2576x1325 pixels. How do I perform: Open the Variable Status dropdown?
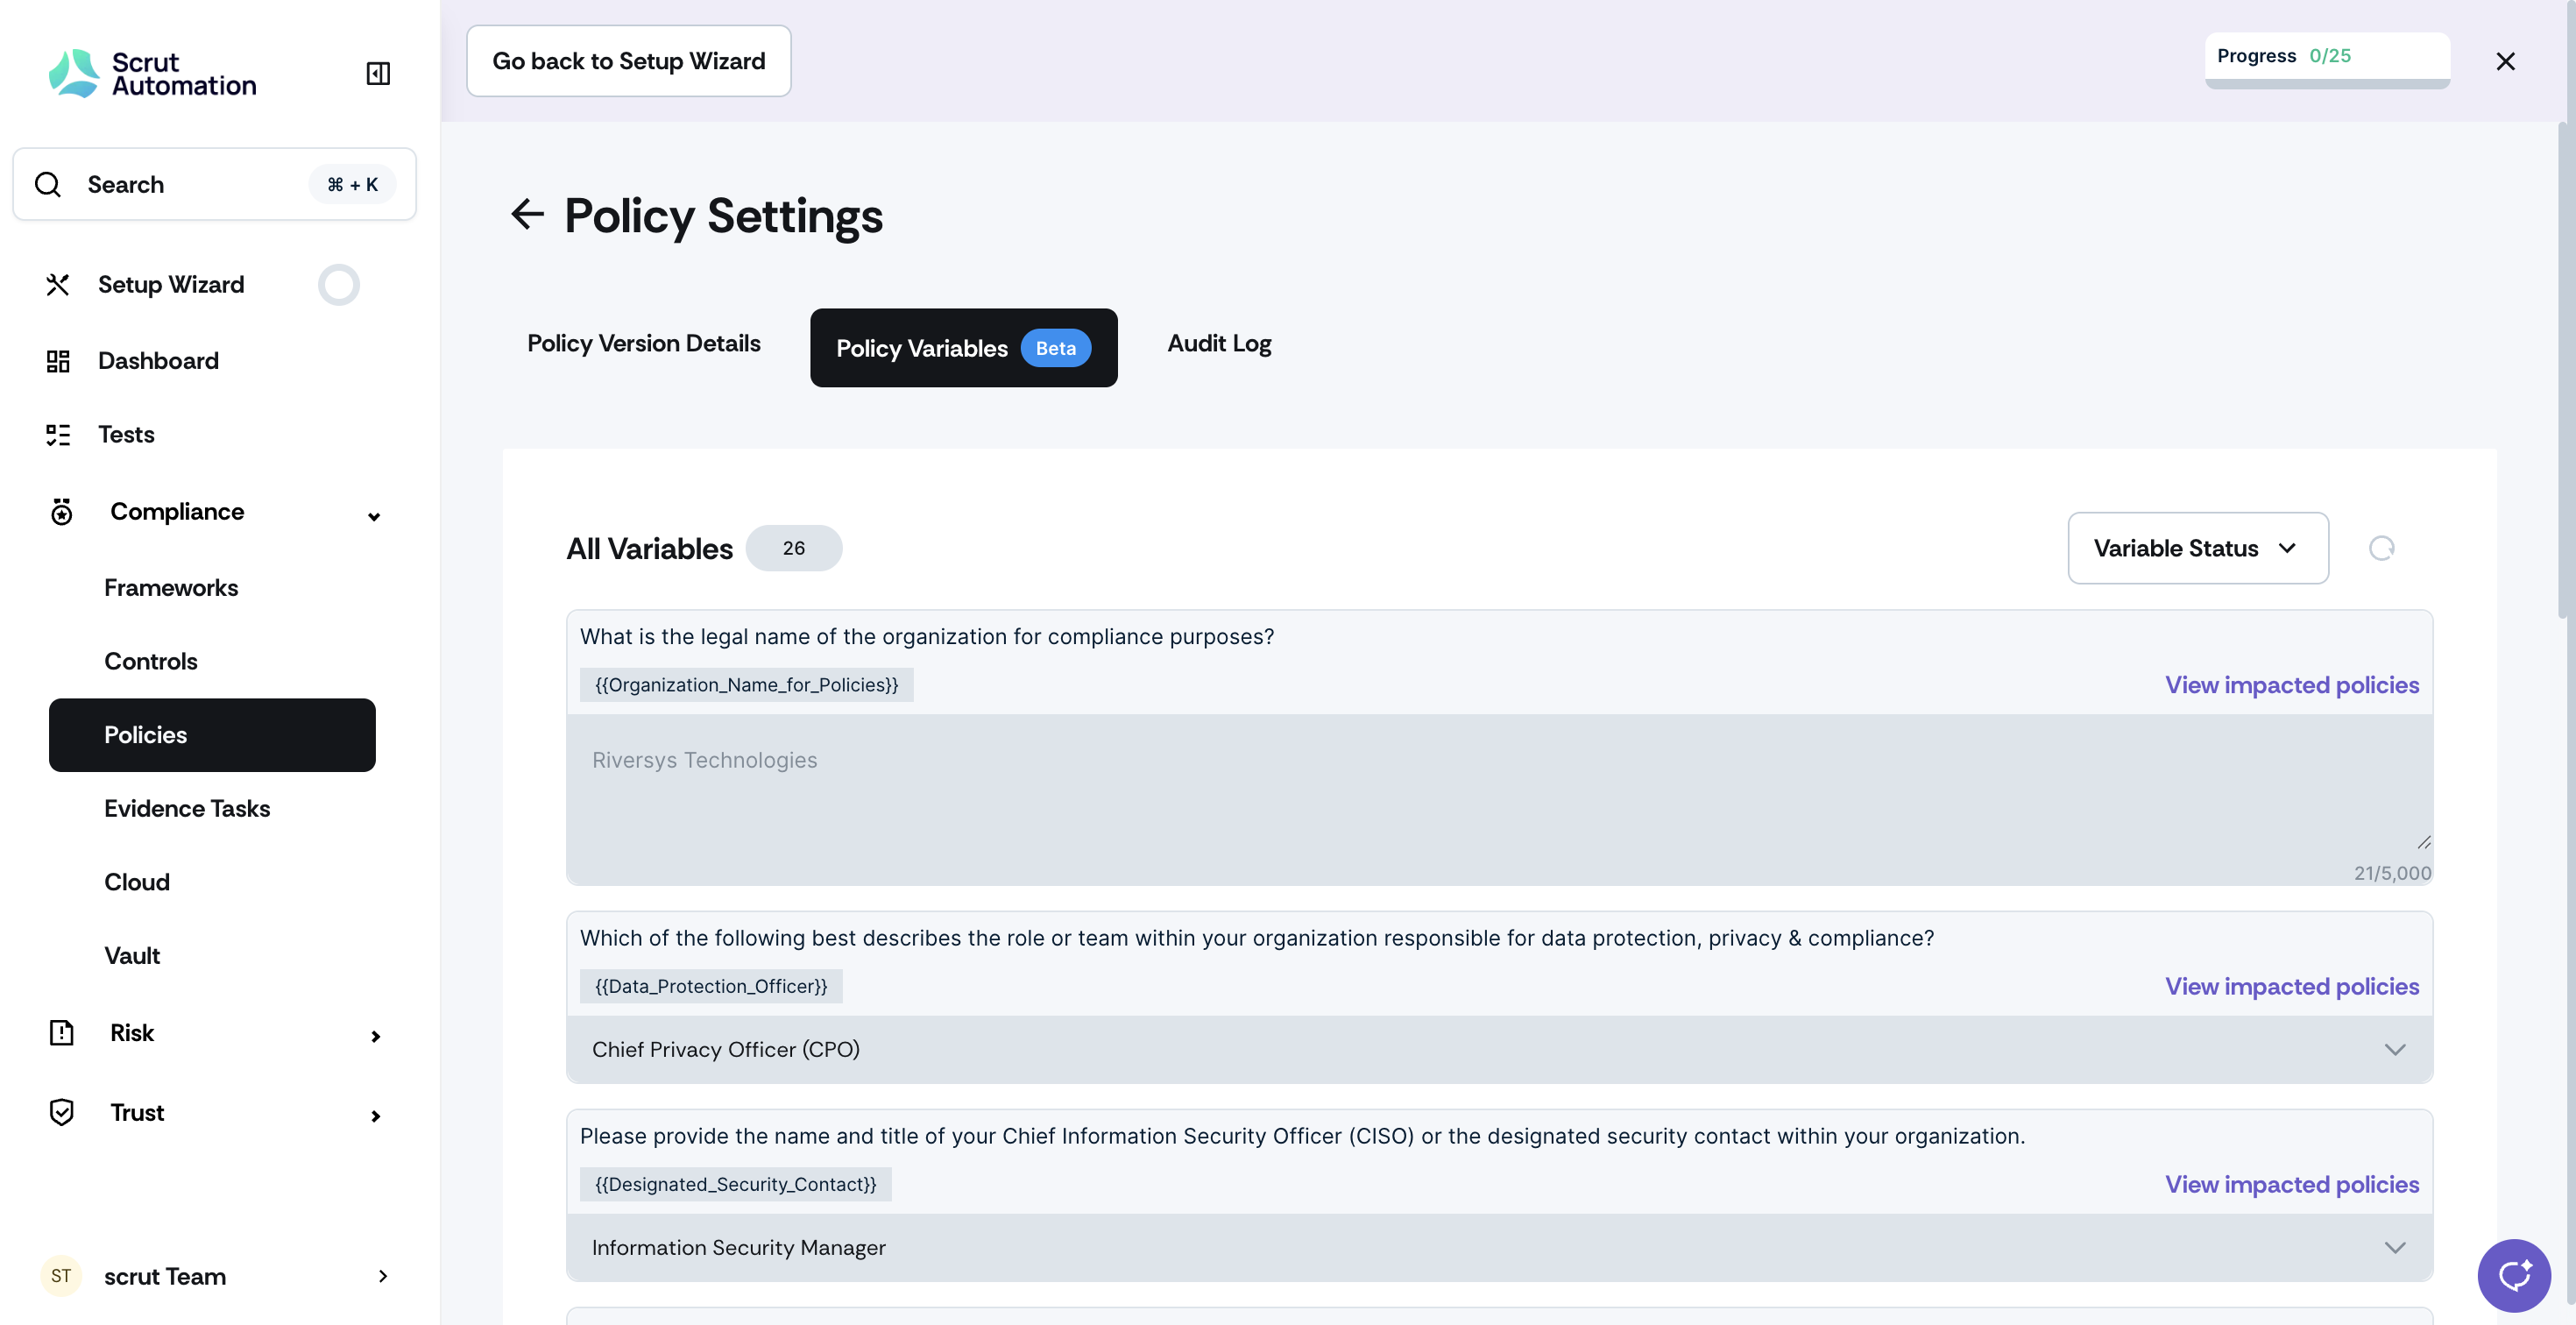2198,548
